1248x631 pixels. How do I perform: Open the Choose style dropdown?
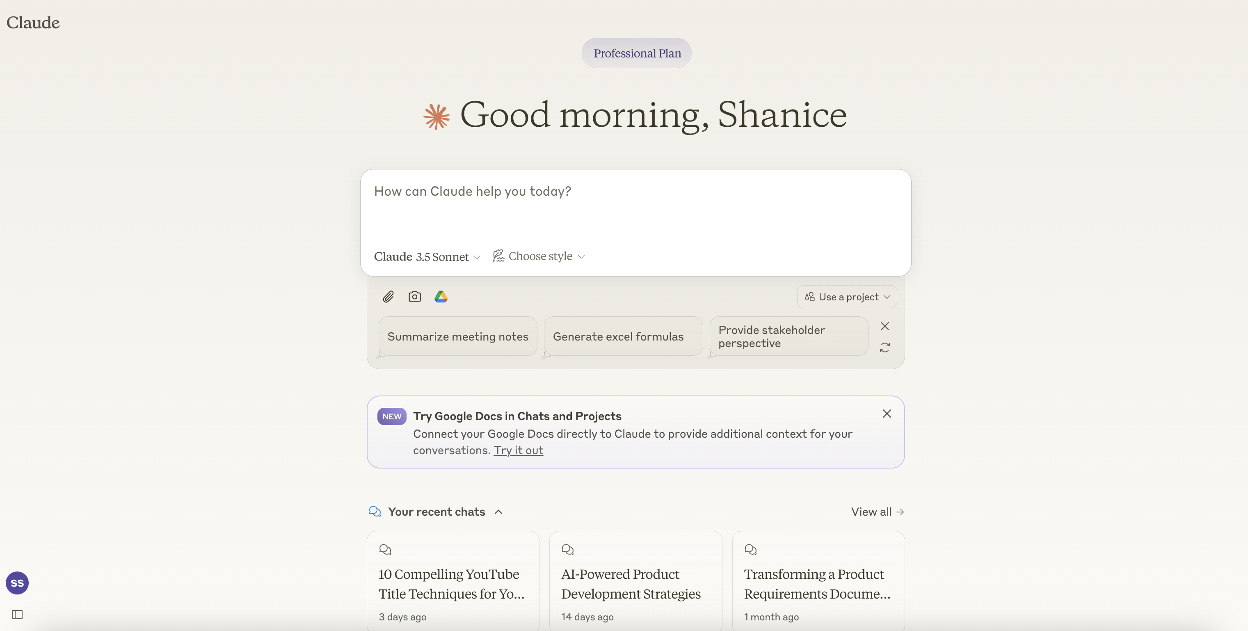539,256
